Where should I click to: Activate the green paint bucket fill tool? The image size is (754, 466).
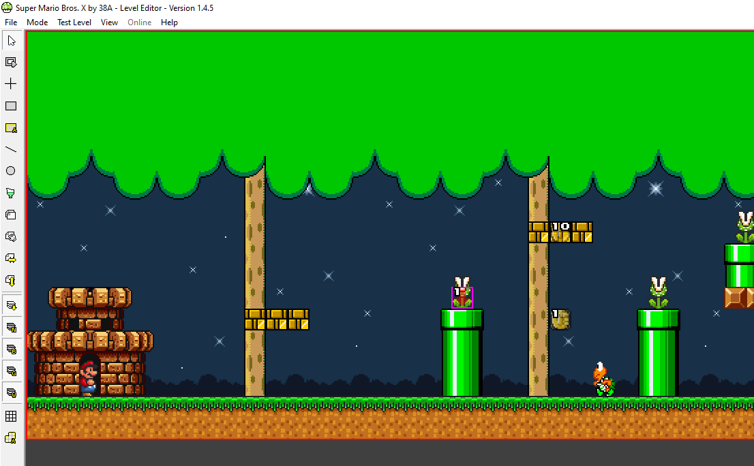(11, 193)
